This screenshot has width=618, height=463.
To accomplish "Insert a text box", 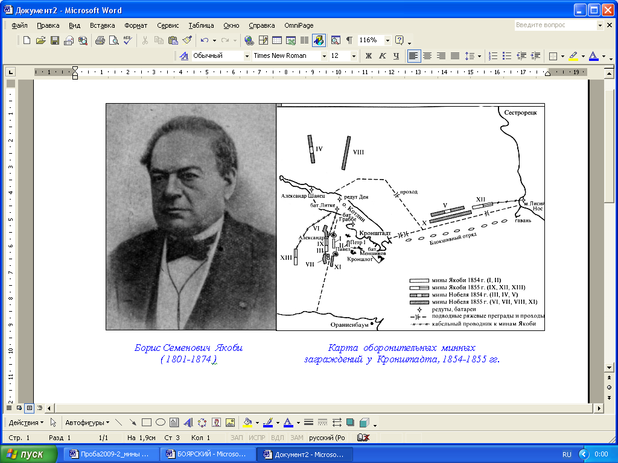I will pos(174,423).
